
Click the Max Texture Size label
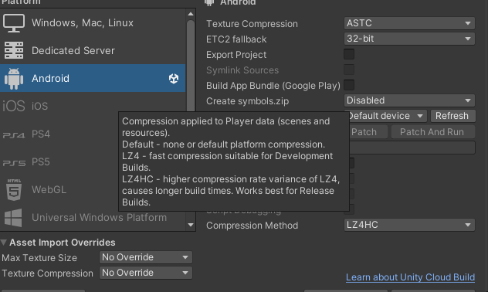[x=39, y=258]
